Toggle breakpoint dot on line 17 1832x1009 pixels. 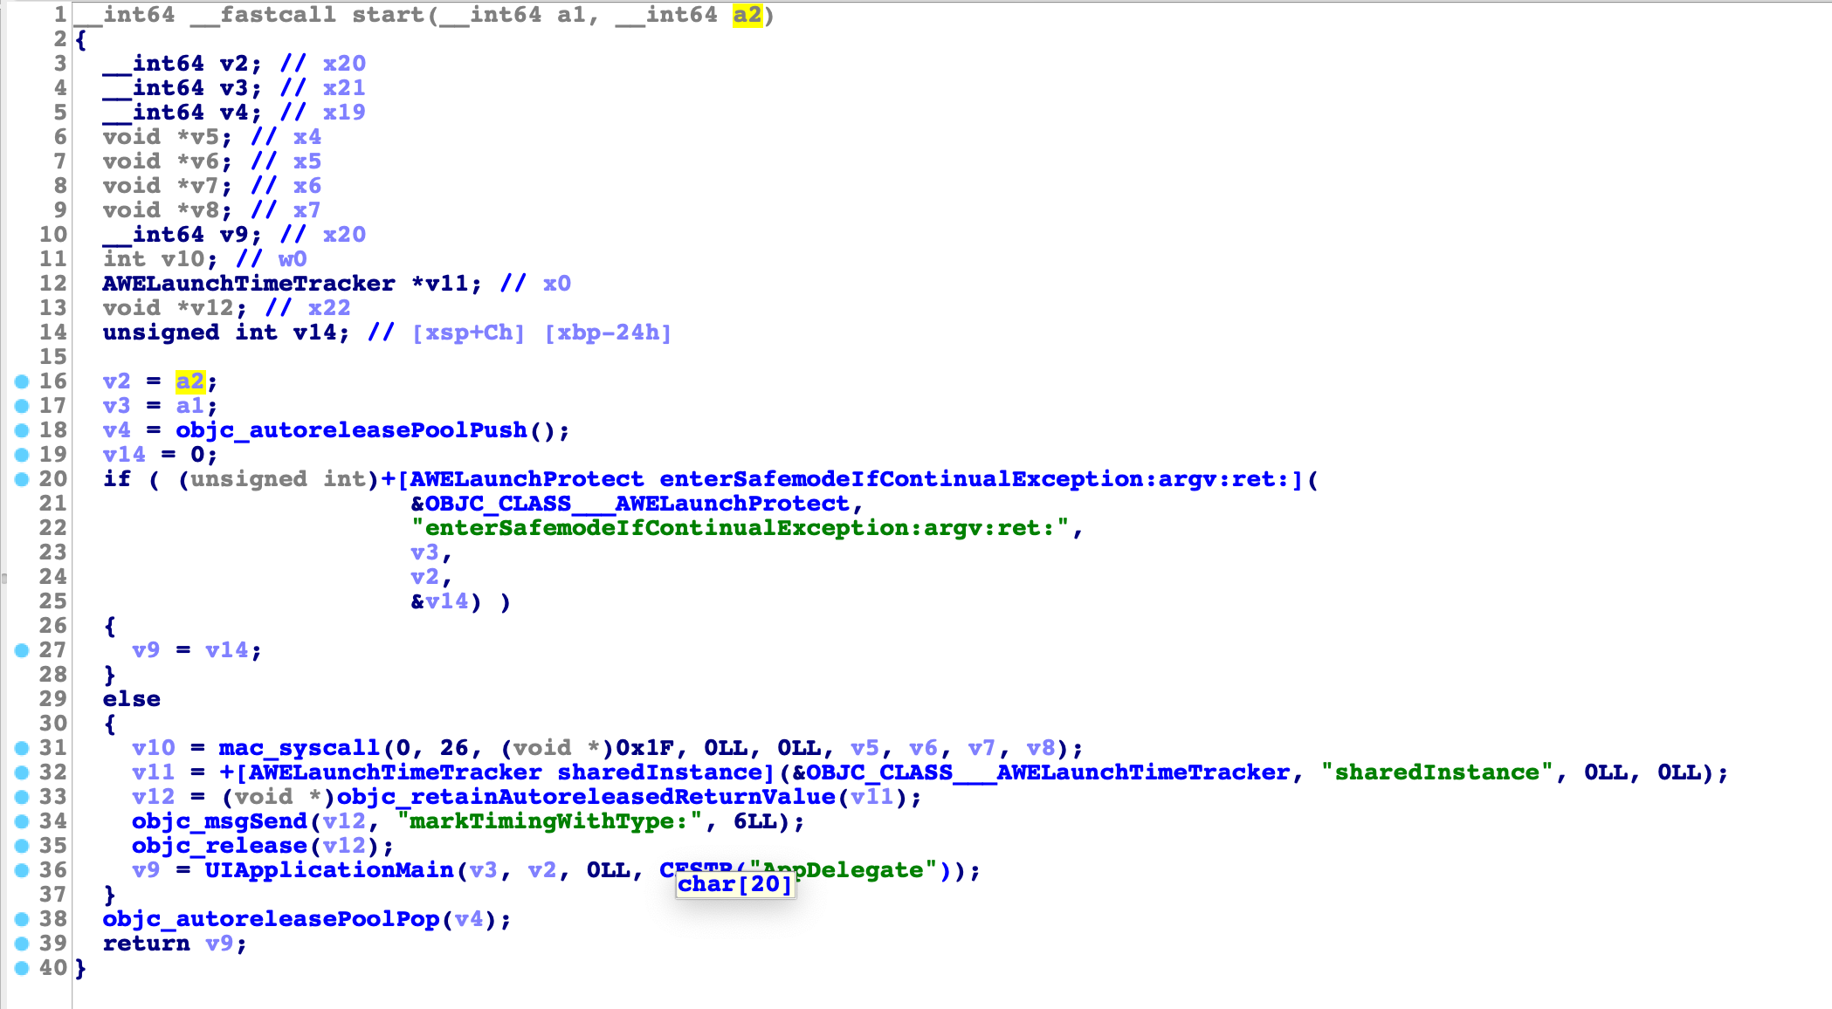point(22,406)
